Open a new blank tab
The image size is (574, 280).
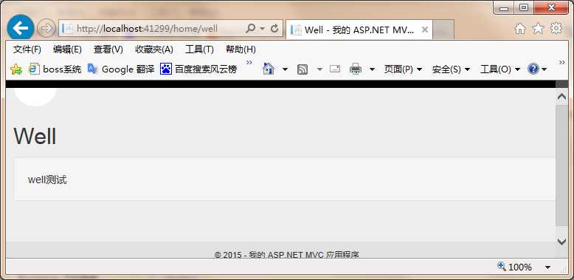pos(443,30)
